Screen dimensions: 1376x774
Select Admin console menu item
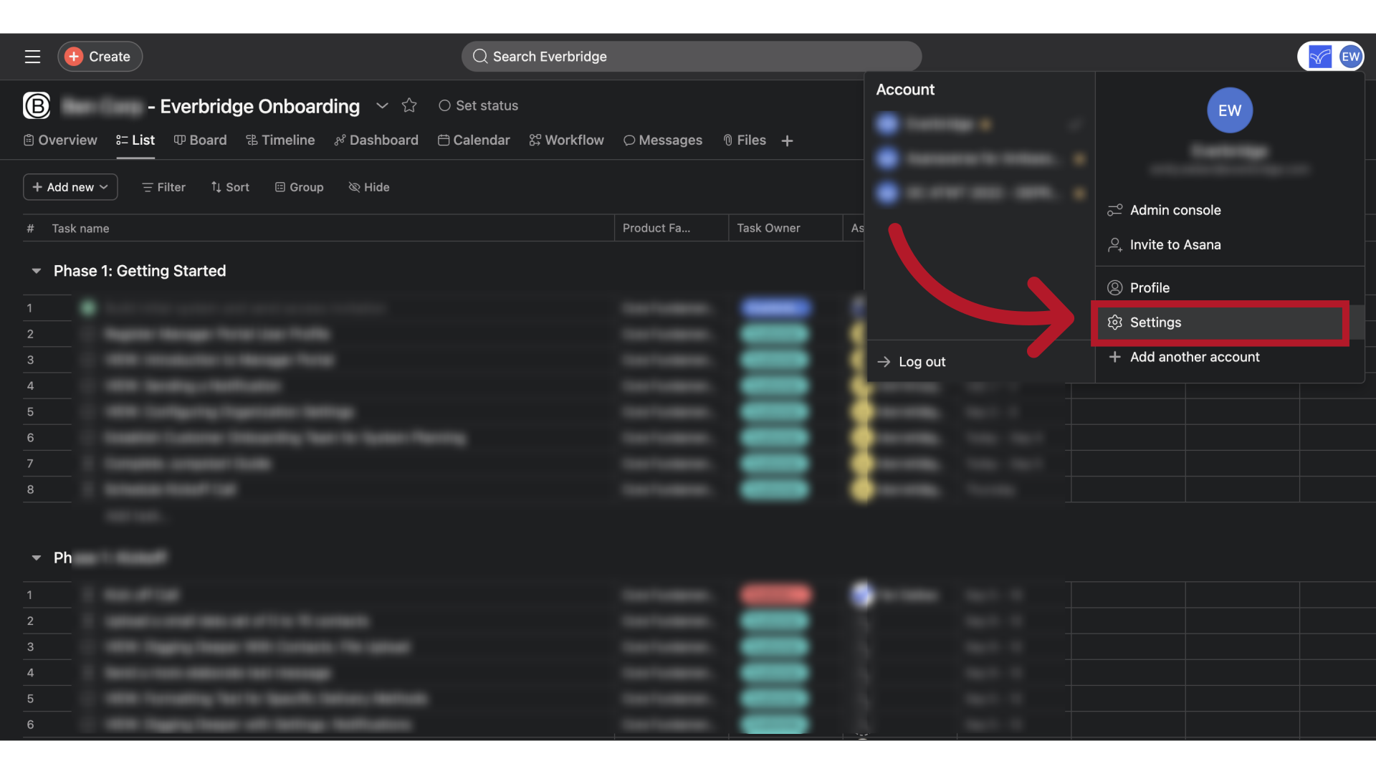point(1229,210)
